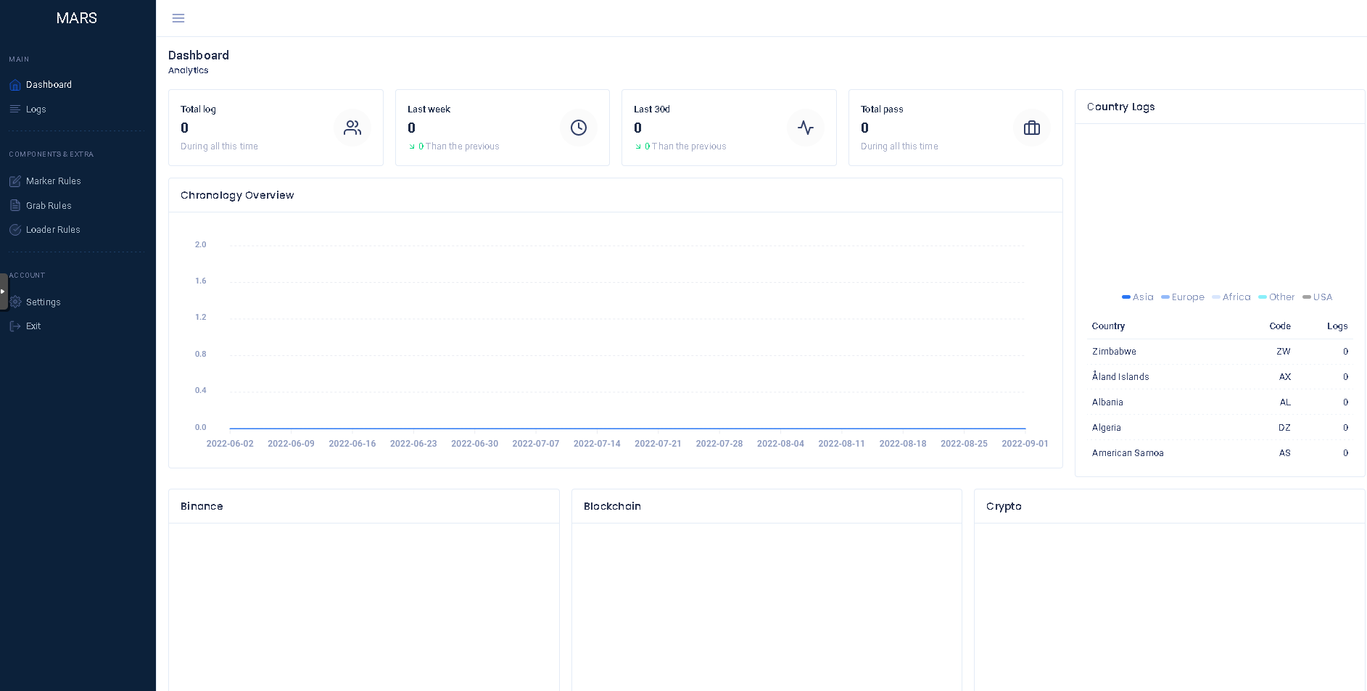Open the Logs page from the sidebar
The image size is (1367, 691).
click(x=36, y=109)
